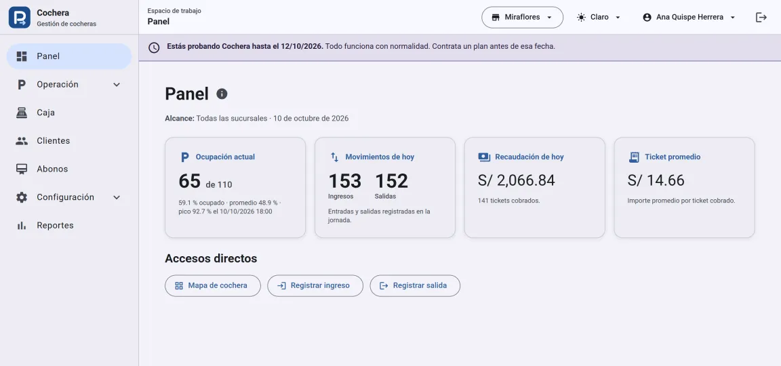The height and width of the screenshot is (366, 781).
Task: Click the entry arrow icon in Registrar ingreso
Action: [281, 286]
